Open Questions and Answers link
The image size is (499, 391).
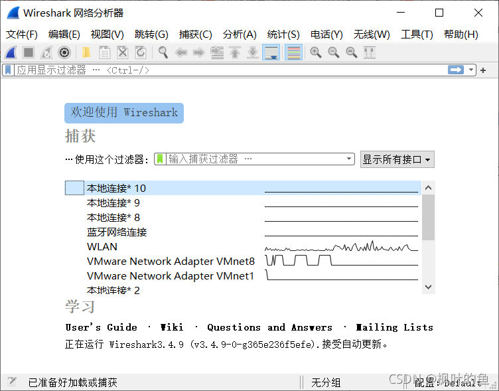[269, 327]
